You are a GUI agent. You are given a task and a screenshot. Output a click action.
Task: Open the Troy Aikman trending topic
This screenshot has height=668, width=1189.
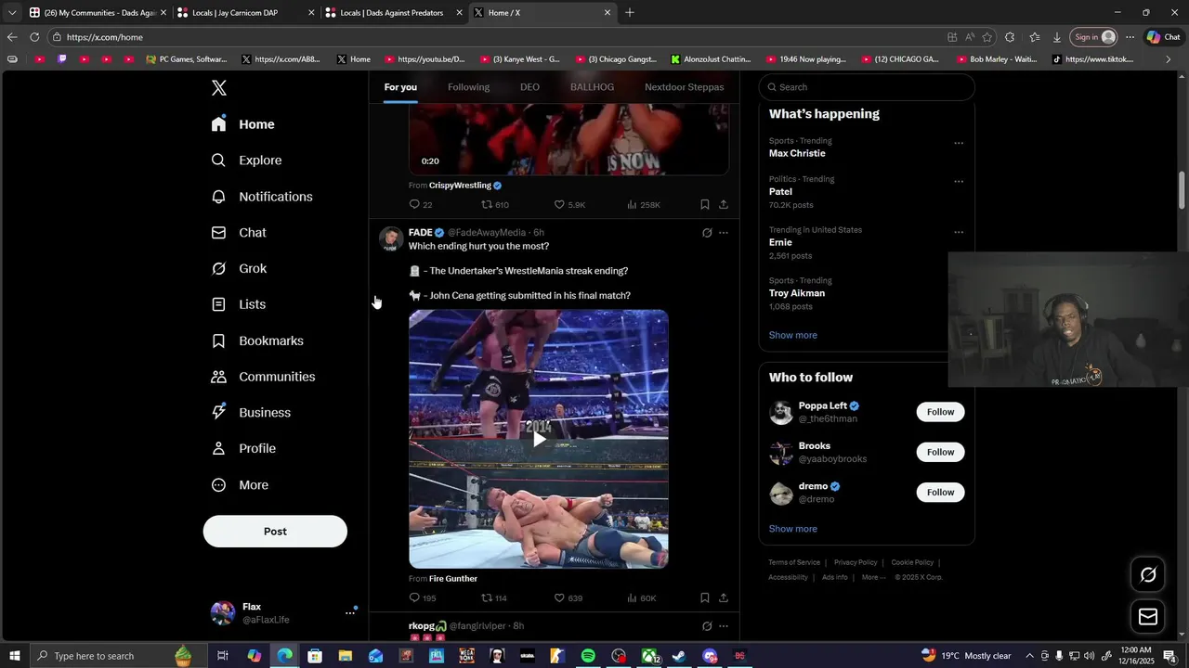pos(797,293)
